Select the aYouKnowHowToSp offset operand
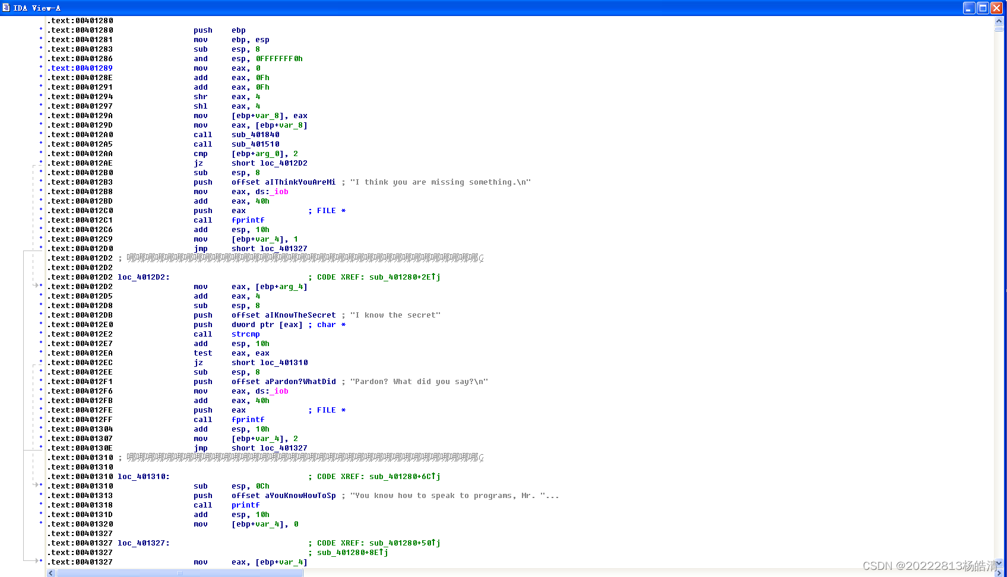 [300, 496]
